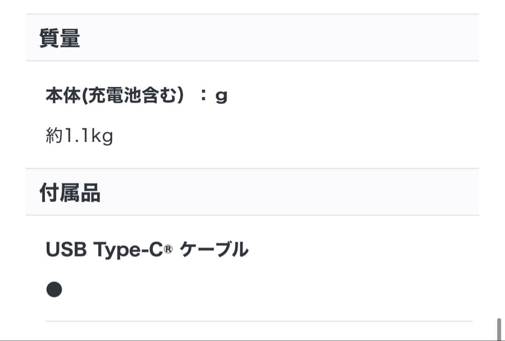The image size is (505, 341).
Task: Click the 約 character in the weight value
Action: (54, 136)
